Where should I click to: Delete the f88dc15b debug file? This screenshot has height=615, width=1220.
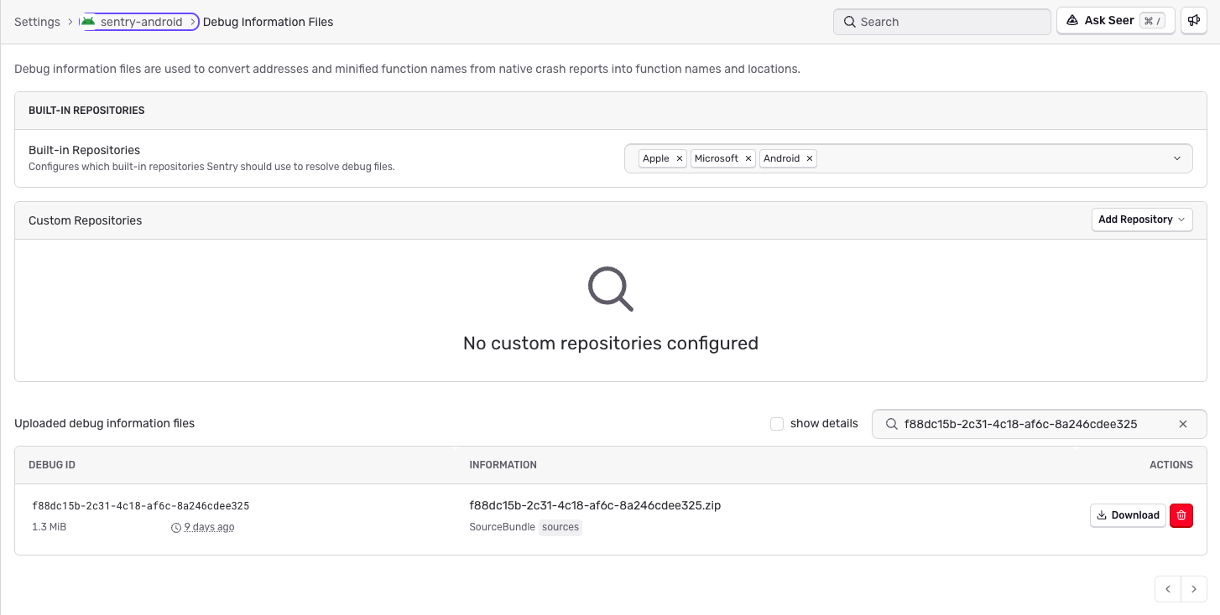(x=1181, y=515)
